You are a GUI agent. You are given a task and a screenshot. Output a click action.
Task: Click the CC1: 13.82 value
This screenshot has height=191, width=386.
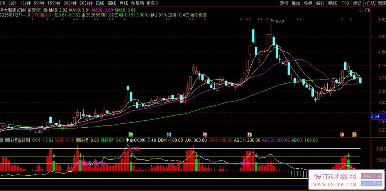coord(42,140)
